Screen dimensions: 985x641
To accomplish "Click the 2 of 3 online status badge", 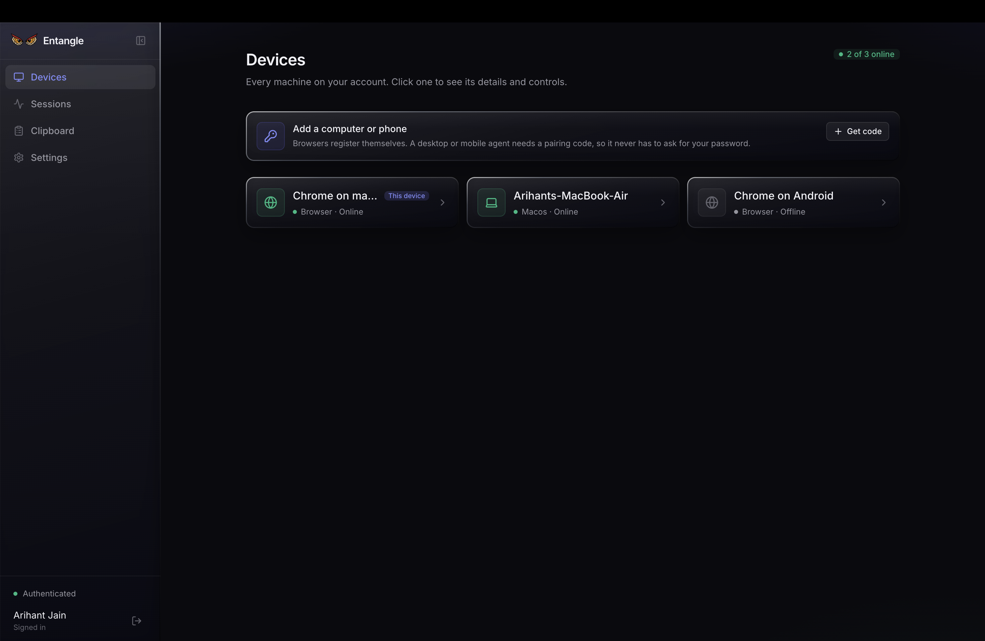I will [x=866, y=54].
